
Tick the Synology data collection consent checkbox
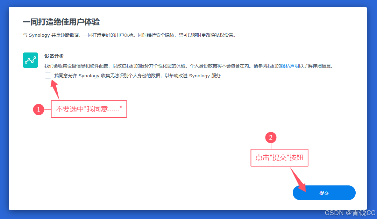pos(48,76)
